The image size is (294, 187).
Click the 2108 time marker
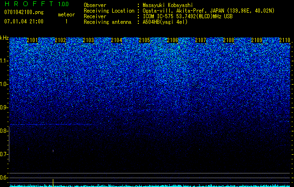(229, 40)
